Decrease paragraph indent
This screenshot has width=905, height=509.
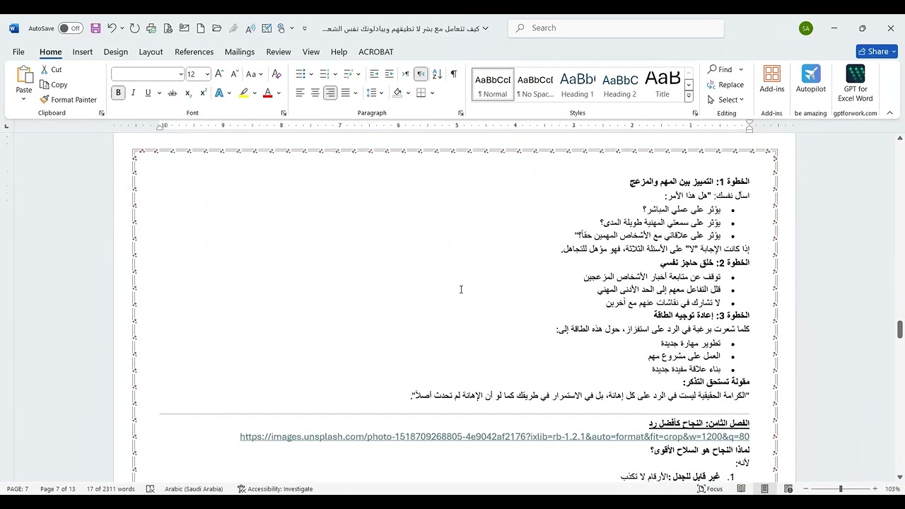pyautogui.click(x=374, y=74)
